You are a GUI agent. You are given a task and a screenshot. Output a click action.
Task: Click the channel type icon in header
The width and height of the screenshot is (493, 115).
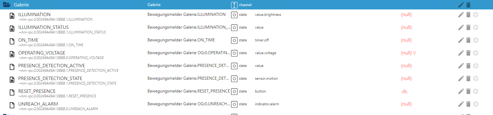(234, 5)
